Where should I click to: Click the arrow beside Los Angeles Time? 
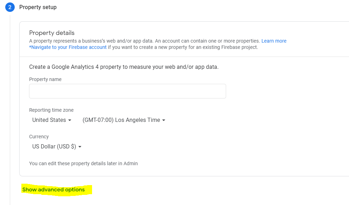point(164,120)
